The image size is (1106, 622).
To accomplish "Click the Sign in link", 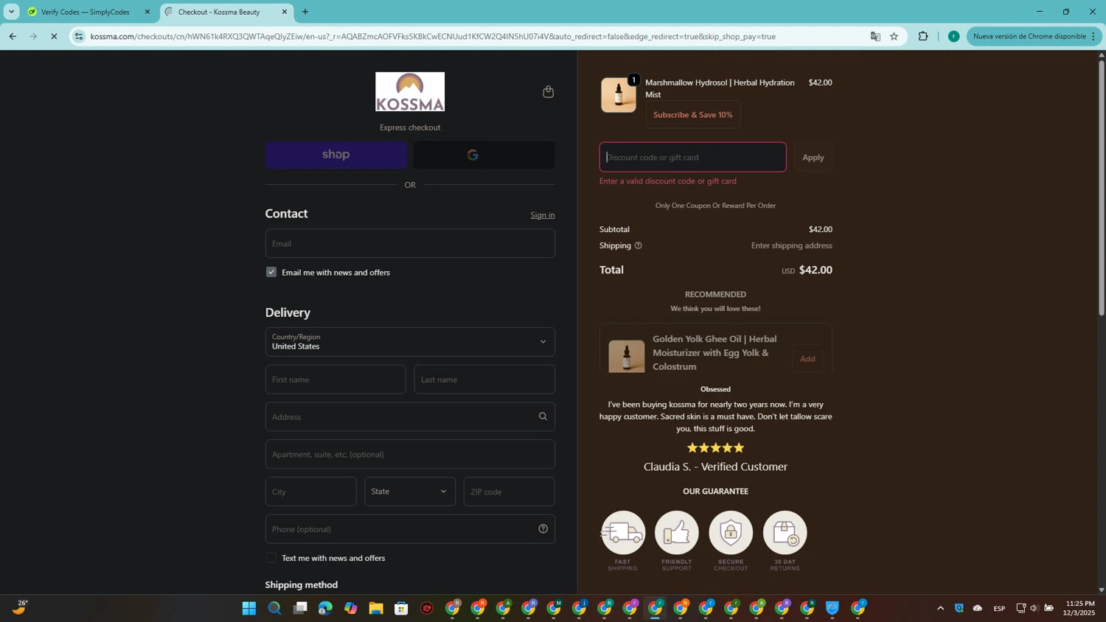I will (543, 215).
